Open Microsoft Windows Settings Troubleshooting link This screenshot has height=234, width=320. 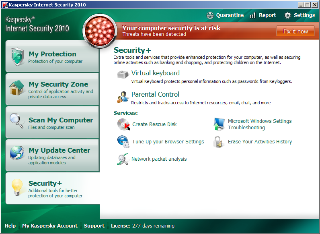pos(260,124)
